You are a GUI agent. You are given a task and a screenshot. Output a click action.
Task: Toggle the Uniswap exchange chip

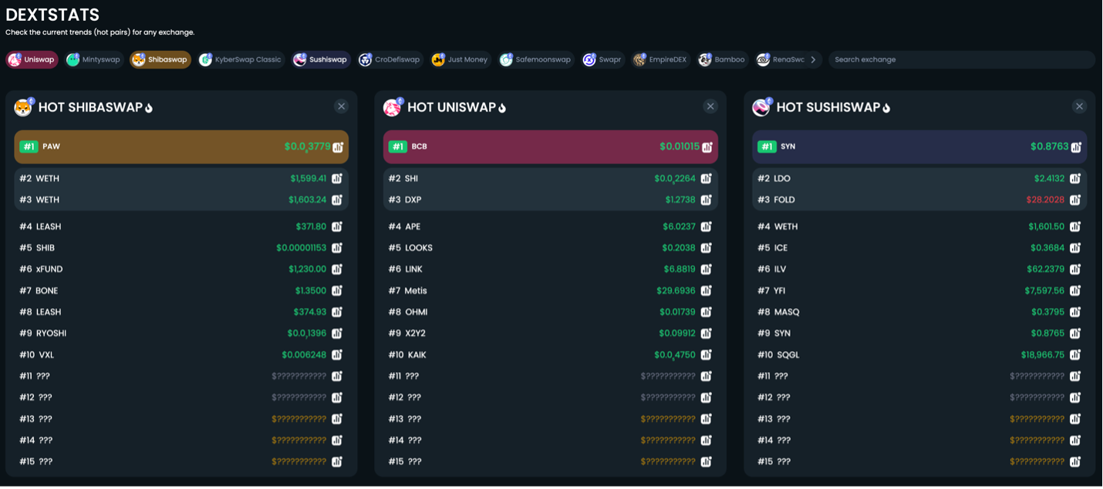pyautogui.click(x=32, y=59)
